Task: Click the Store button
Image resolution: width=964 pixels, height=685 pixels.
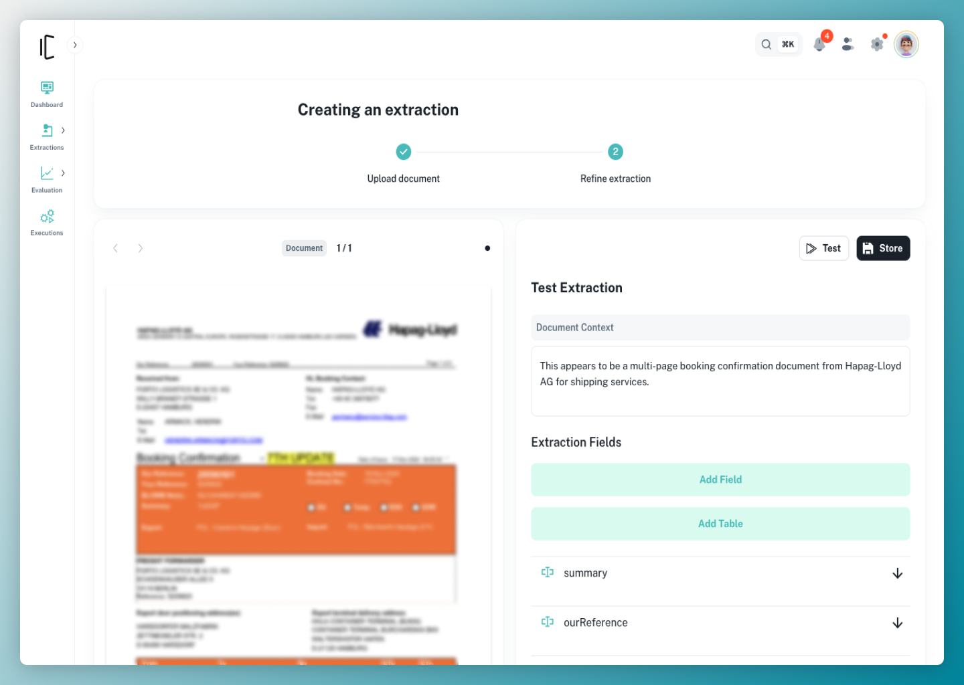Action: coord(883,248)
